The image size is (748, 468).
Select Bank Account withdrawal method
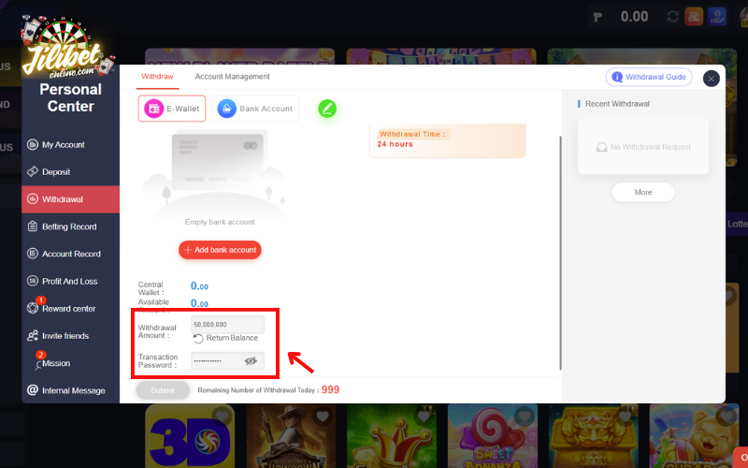click(255, 109)
